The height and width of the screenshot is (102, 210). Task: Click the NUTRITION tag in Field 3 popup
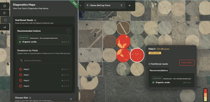(157, 78)
